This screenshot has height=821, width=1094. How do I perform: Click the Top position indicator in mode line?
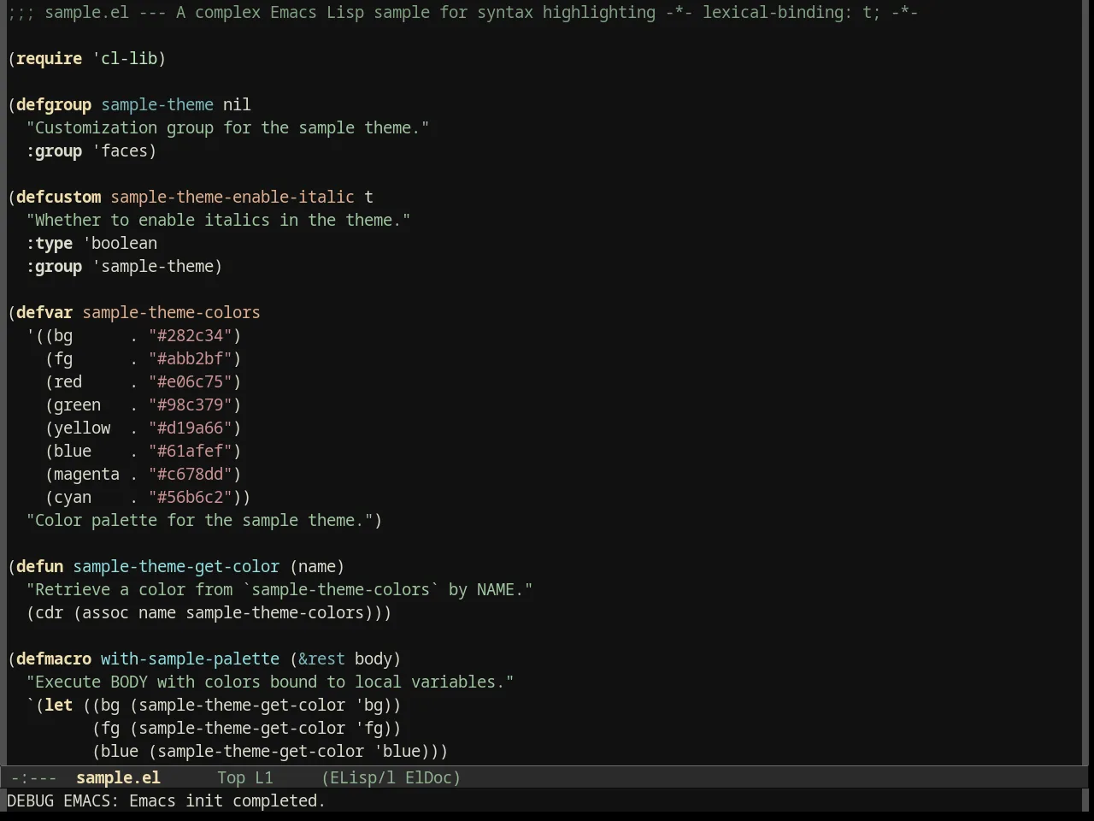231,777
